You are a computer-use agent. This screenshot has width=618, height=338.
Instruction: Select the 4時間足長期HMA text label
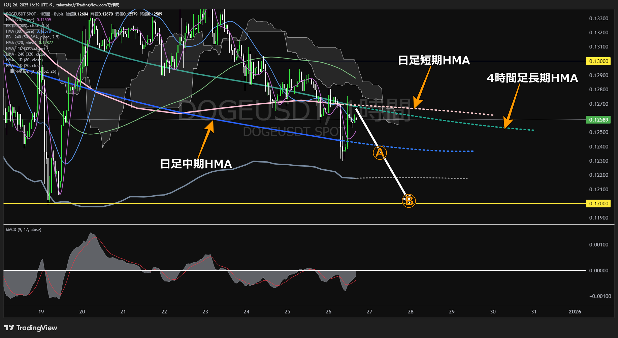point(532,78)
